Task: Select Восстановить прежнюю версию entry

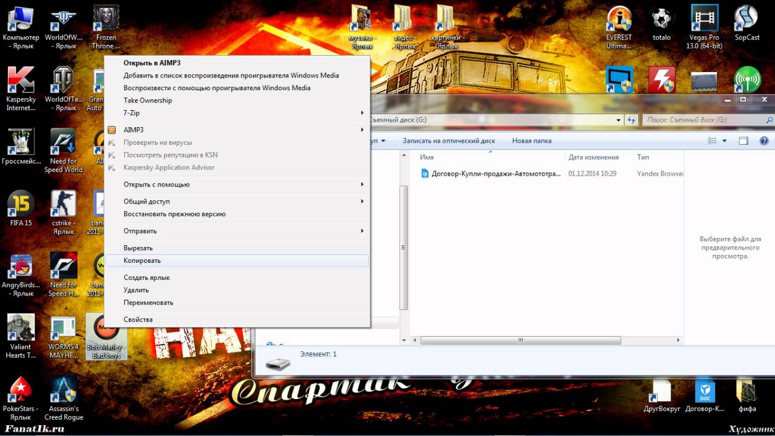Action: click(237, 214)
